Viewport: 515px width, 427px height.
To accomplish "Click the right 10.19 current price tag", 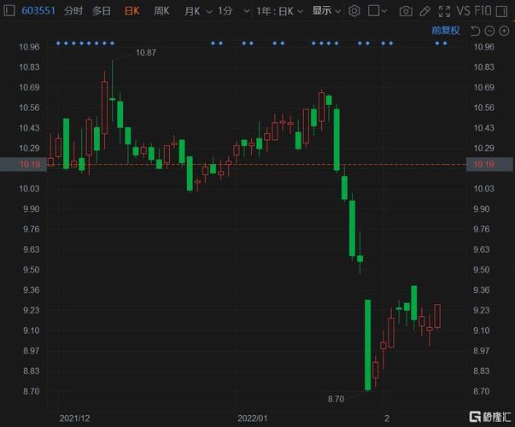I will pyautogui.click(x=490, y=164).
